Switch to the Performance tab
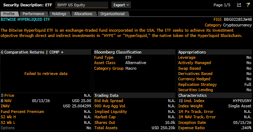The height and width of the screenshot is (132, 253). point(33,14)
